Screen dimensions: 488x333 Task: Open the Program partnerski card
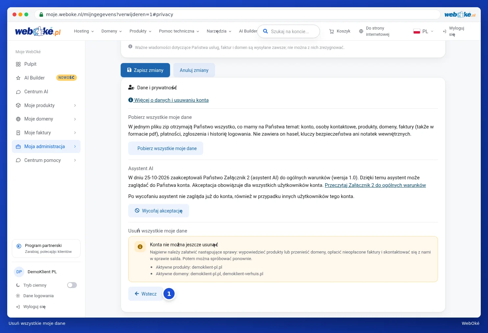46,249
